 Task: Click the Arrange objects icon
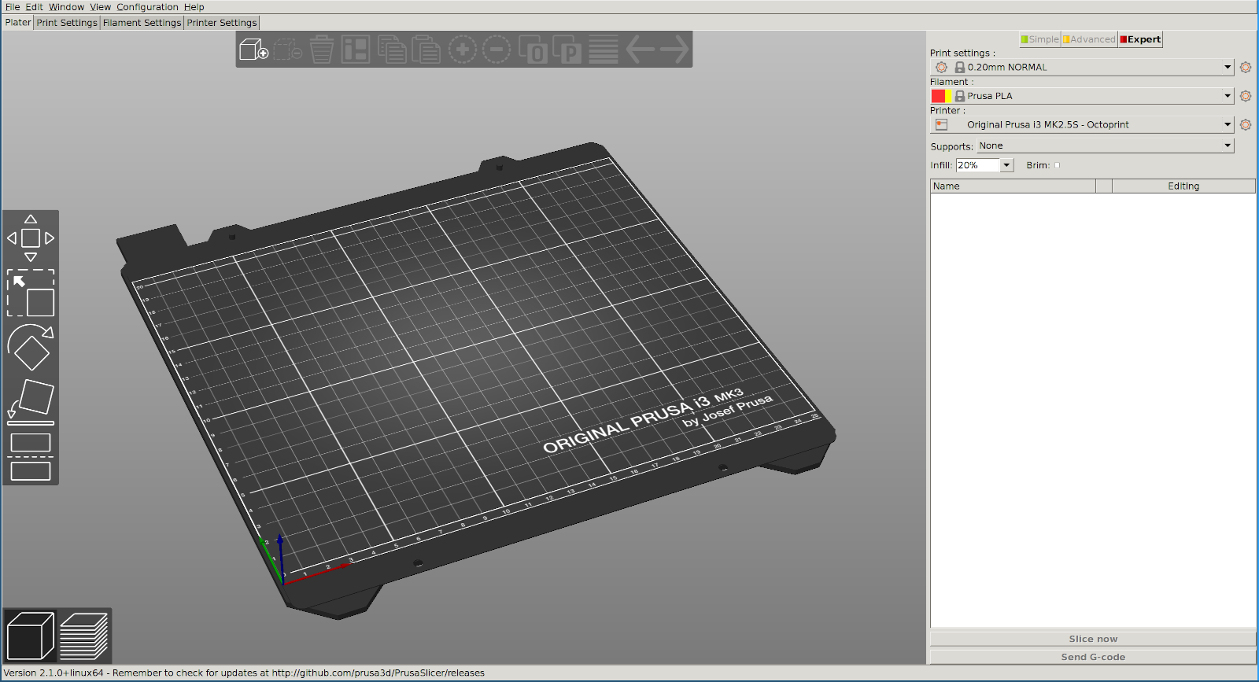(x=356, y=50)
